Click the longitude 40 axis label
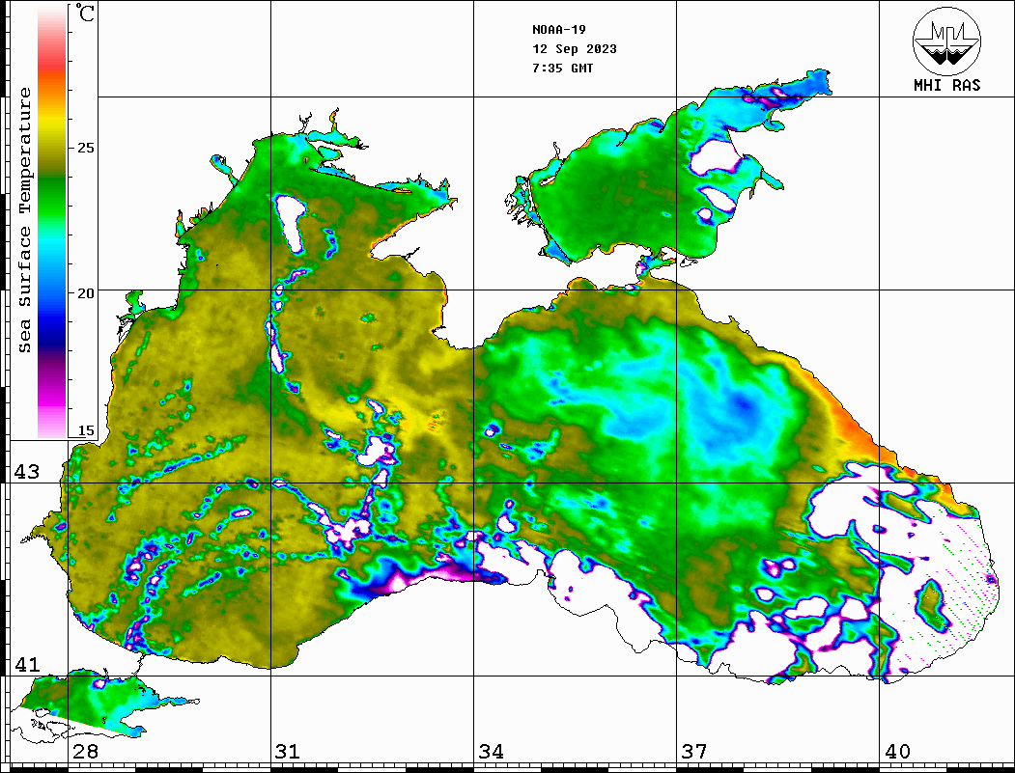 897,752
